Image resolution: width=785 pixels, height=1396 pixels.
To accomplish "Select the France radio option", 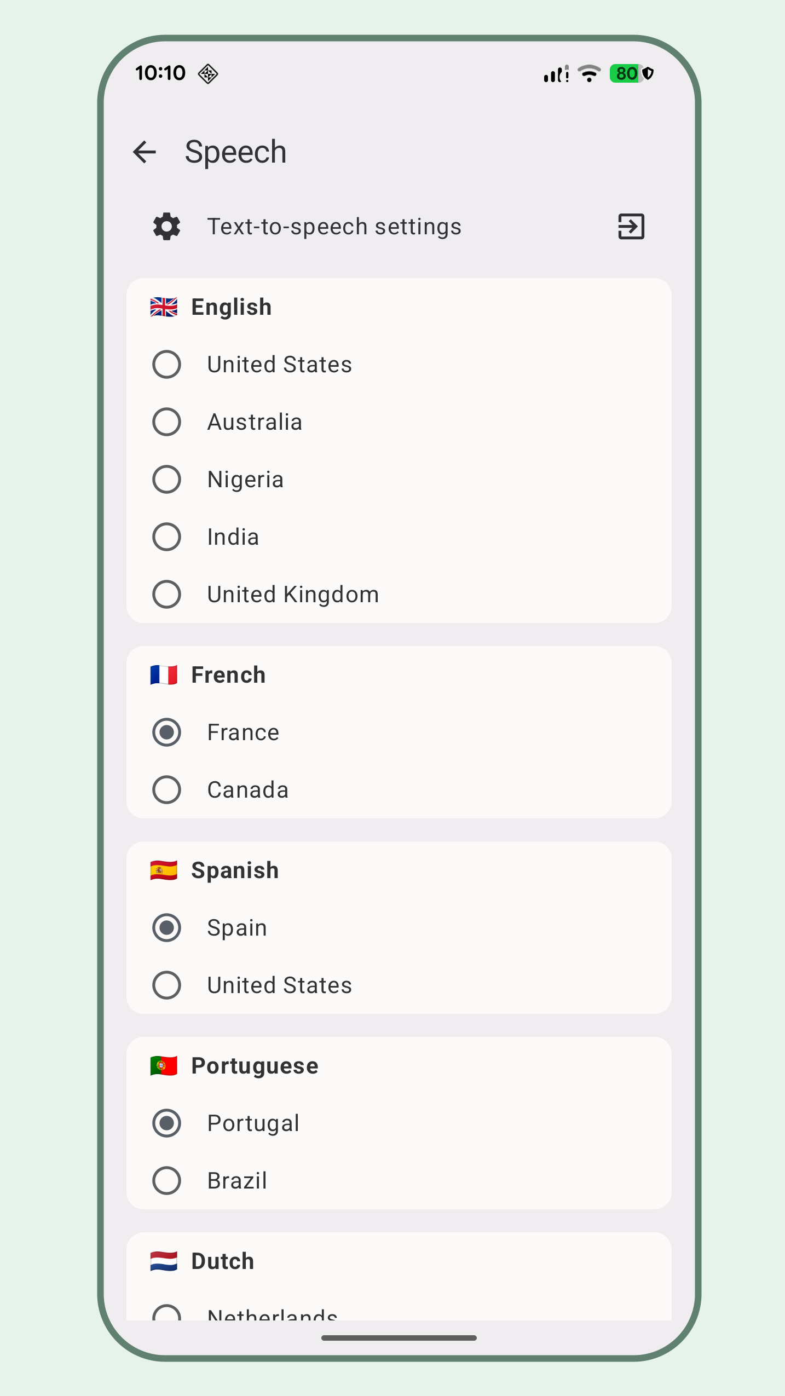I will click(x=166, y=732).
